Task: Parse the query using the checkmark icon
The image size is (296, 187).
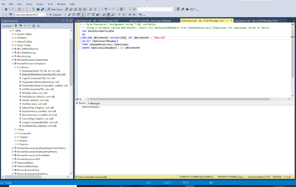Action: click(x=69, y=14)
